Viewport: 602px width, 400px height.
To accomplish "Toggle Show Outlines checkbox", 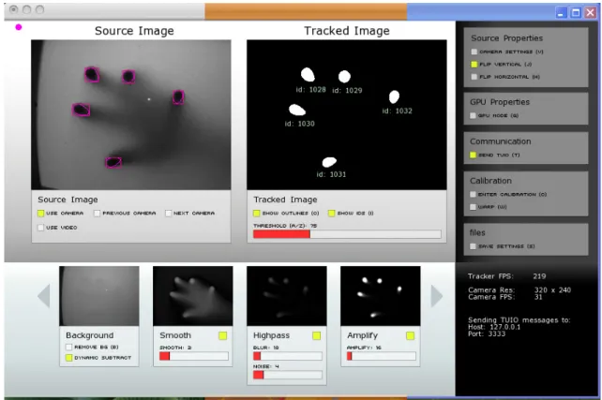I will click(257, 214).
